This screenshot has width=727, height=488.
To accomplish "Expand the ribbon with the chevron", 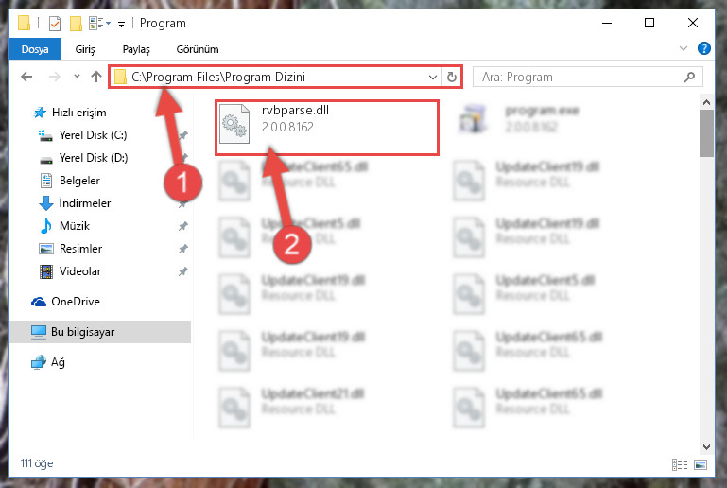I will point(683,48).
